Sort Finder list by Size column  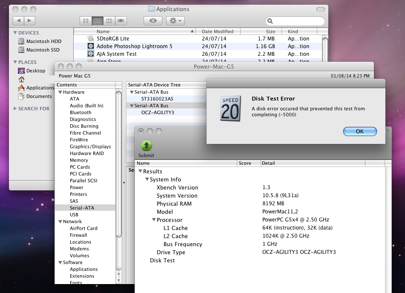[x=261, y=32]
